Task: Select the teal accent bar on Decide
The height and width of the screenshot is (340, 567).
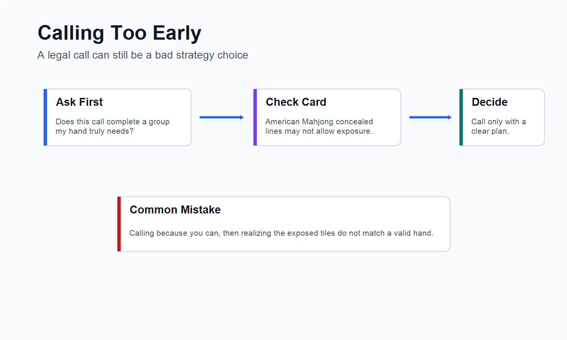Action: [x=461, y=117]
